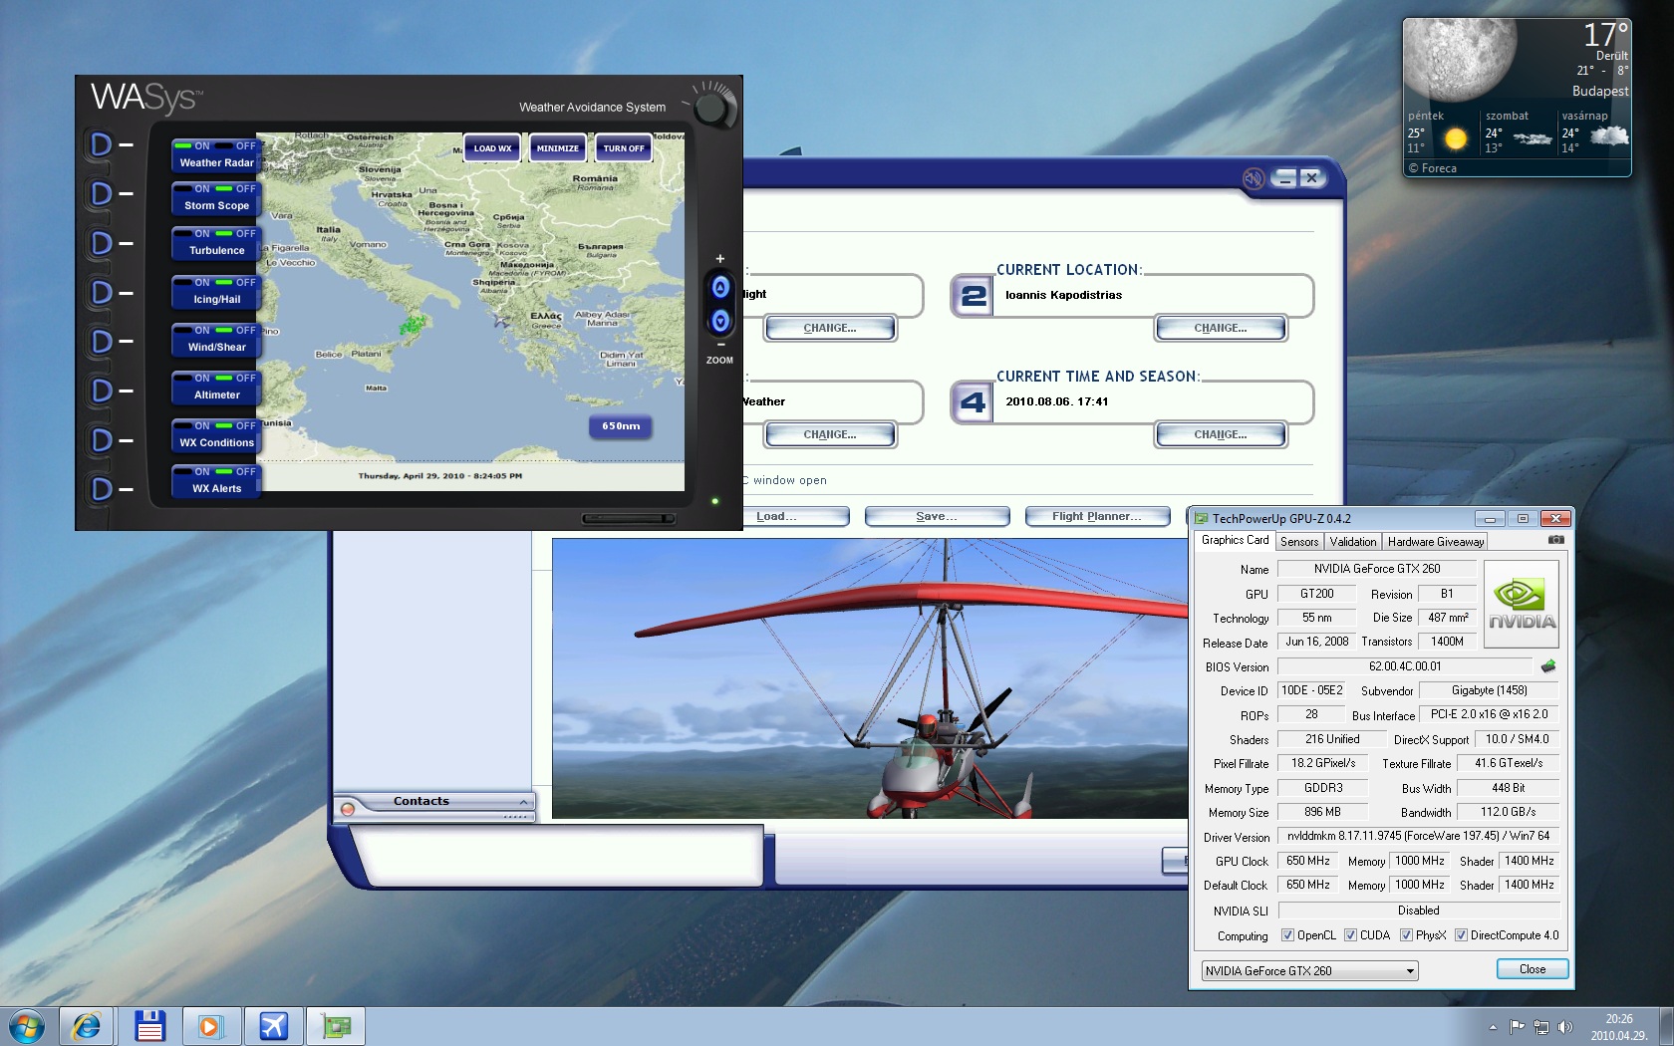The width and height of the screenshot is (1674, 1046).
Task: Click the Save... flight button
Action: 937,516
